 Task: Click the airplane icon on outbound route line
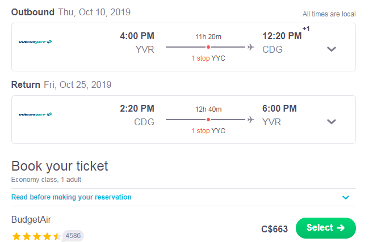[250, 47]
